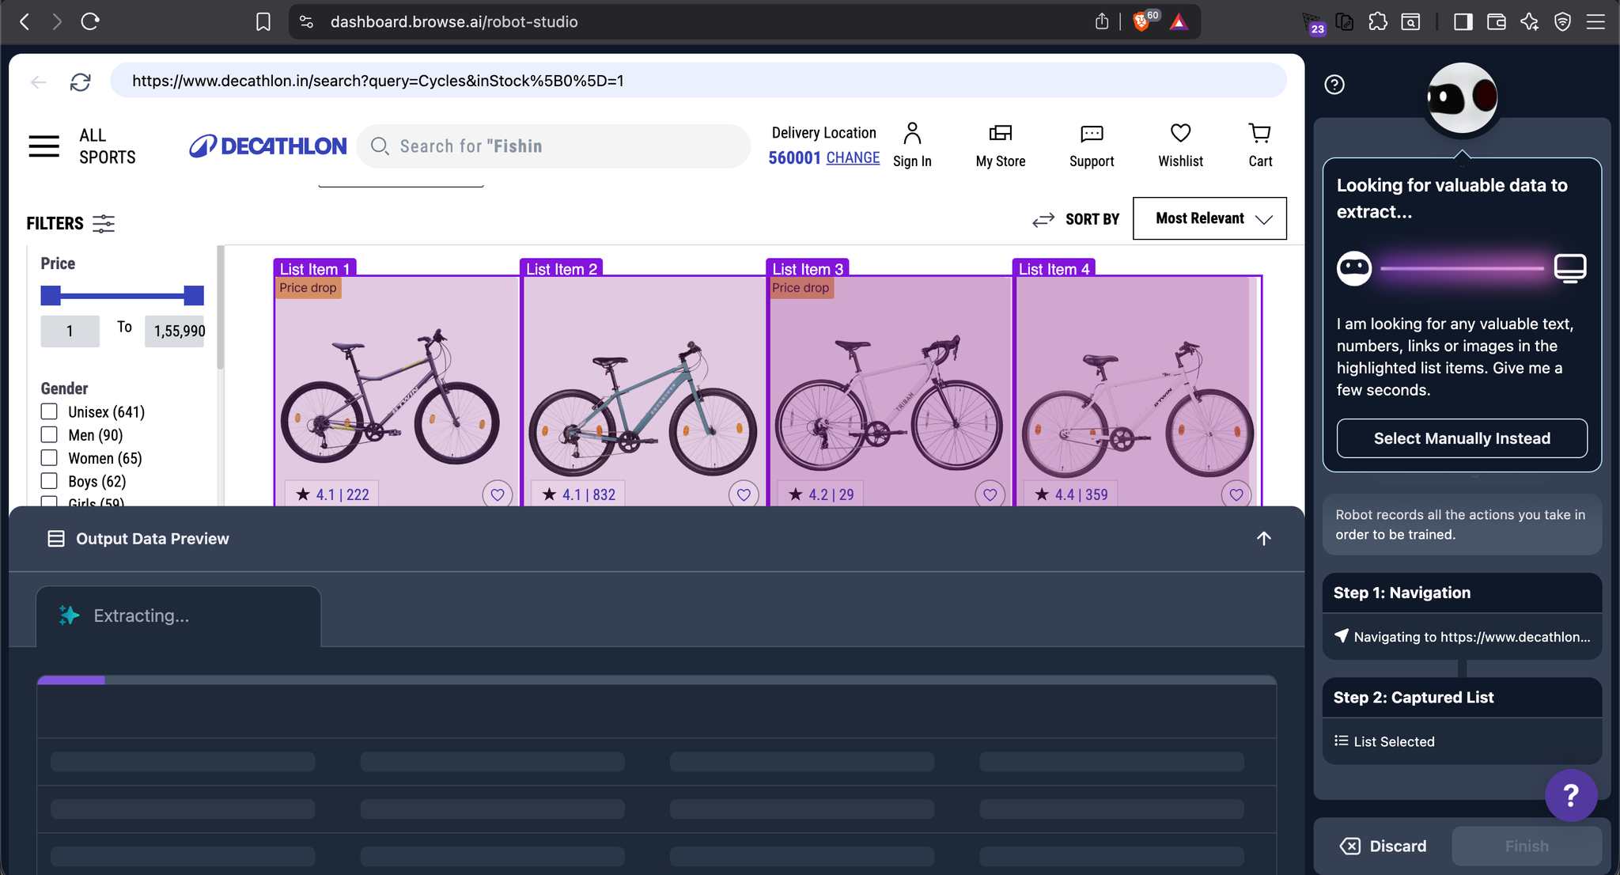The width and height of the screenshot is (1620, 875).
Task: Click the sort swap-arrows icon beside SORT BY
Action: coord(1043,219)
